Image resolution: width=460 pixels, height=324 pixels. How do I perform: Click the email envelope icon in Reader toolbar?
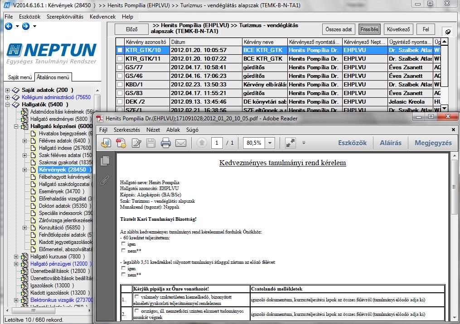point(181,143)
